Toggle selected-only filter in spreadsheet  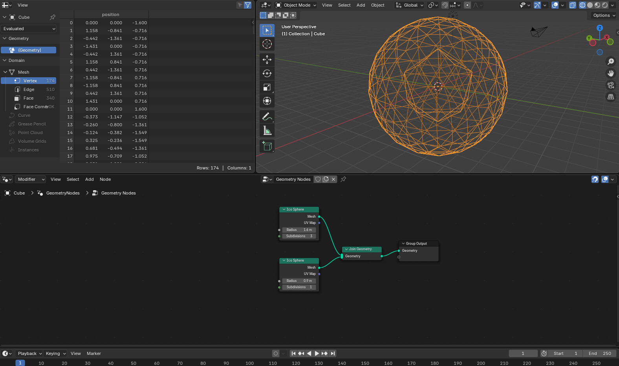tap(240, 5)
